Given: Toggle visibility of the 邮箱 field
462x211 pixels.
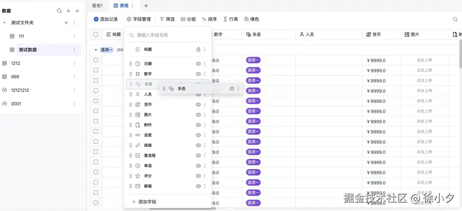Looking at the screenshot, I should point(198,186).
